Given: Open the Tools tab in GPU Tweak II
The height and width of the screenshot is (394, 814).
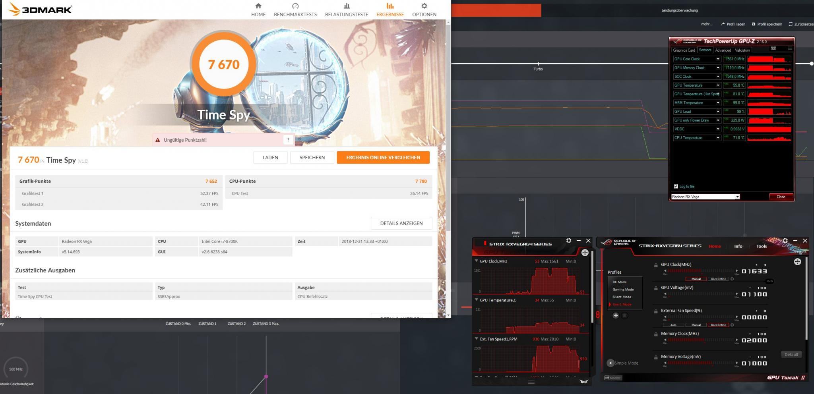Looking at the screenshot, I should [x=762, y=246].
